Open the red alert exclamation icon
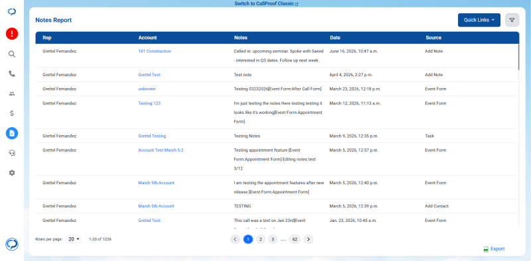 [12, 34]
